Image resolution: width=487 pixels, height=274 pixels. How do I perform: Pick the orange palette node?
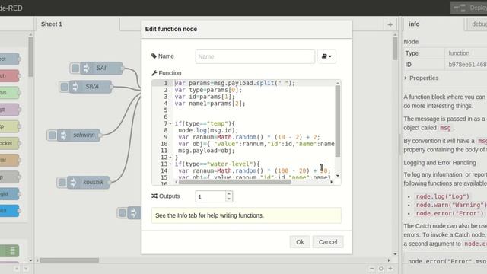9,160
